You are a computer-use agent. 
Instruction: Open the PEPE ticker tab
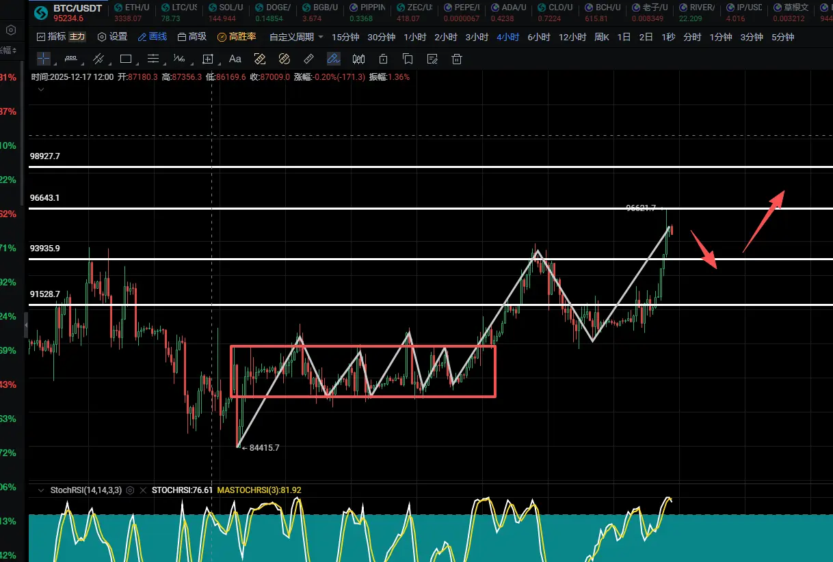click(x=462, y=12)
